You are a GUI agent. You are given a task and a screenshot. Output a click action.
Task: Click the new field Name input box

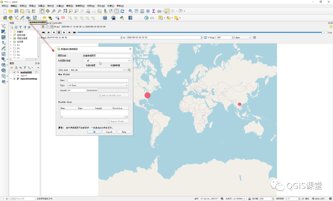pyautogui.click(x=98, y=80)
